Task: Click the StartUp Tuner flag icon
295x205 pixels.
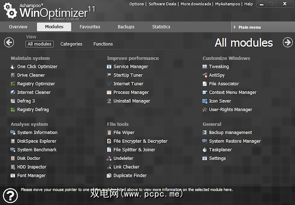Action: coord(109,75)
